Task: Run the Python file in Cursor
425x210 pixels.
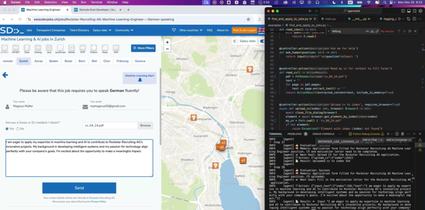Action: pos(399,19)
